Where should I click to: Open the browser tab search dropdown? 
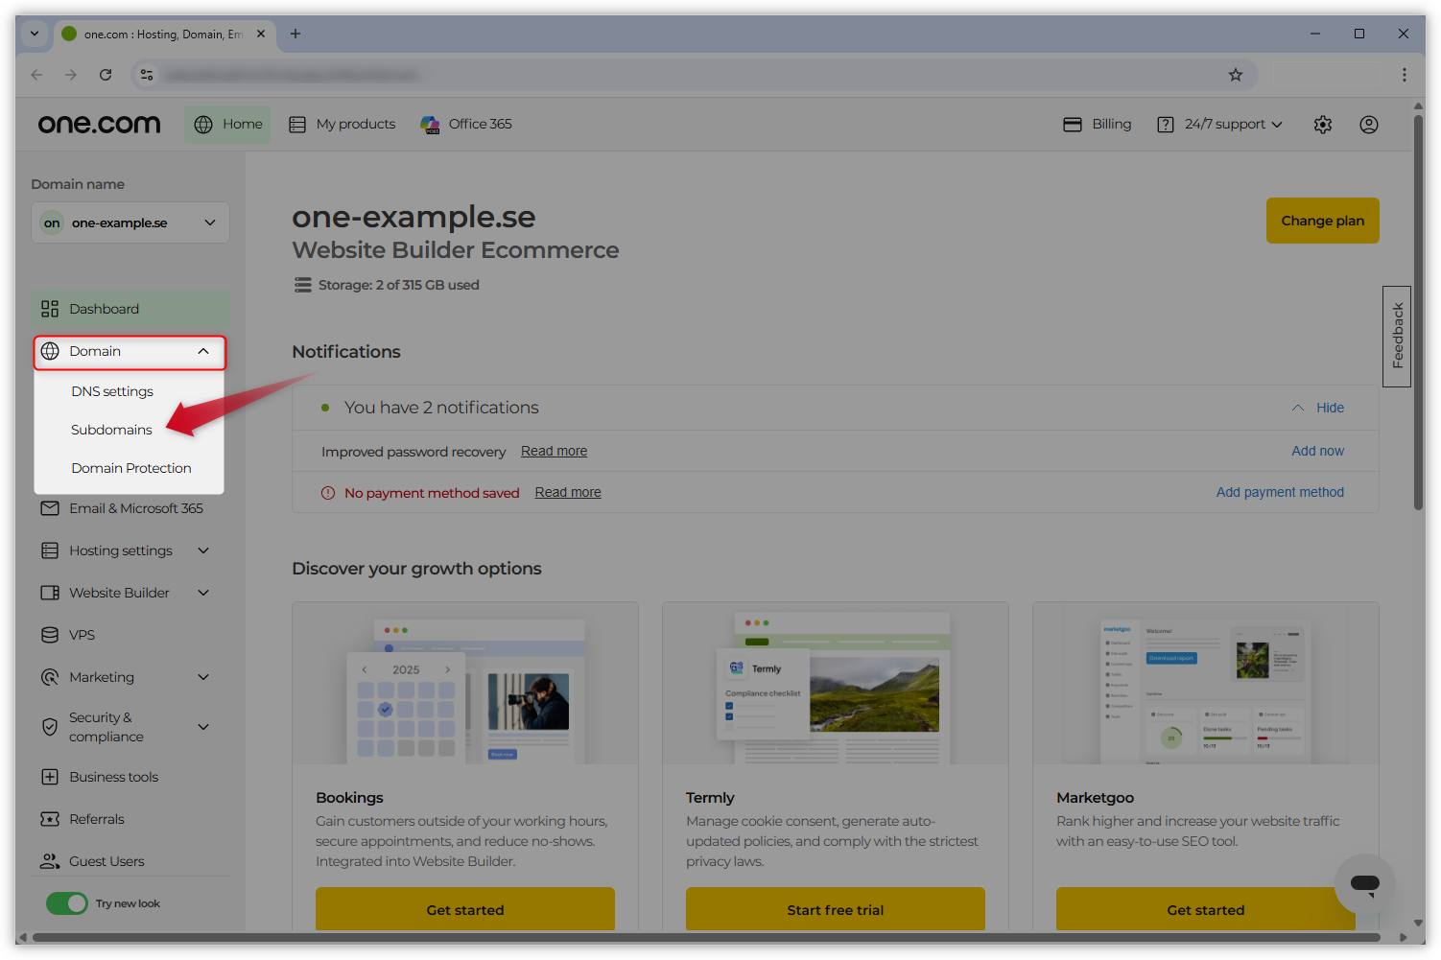point(35,34)
